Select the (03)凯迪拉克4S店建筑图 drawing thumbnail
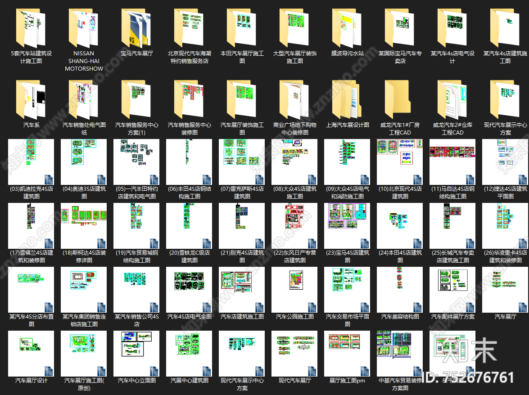Image resolution: width=529 pixels, height=395 pixels. click(x=31, y=162)
